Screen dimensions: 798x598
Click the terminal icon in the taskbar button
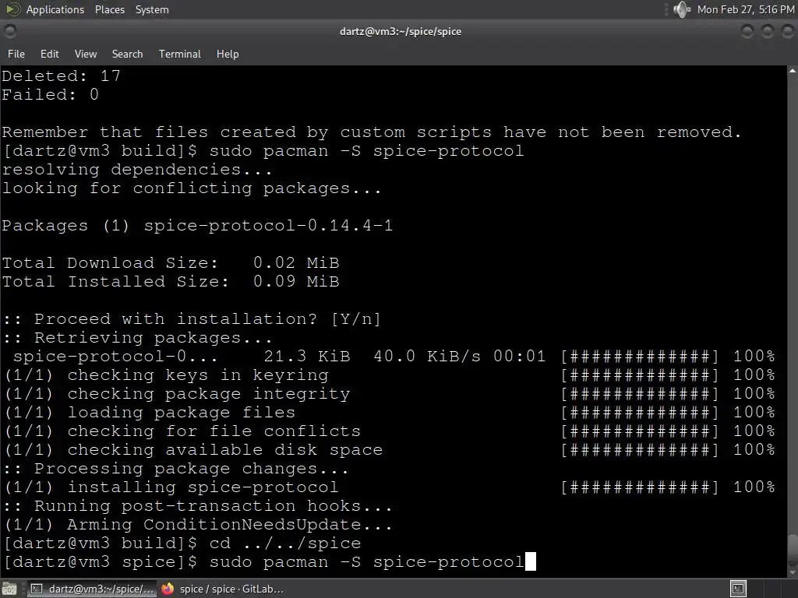(37, 589)
